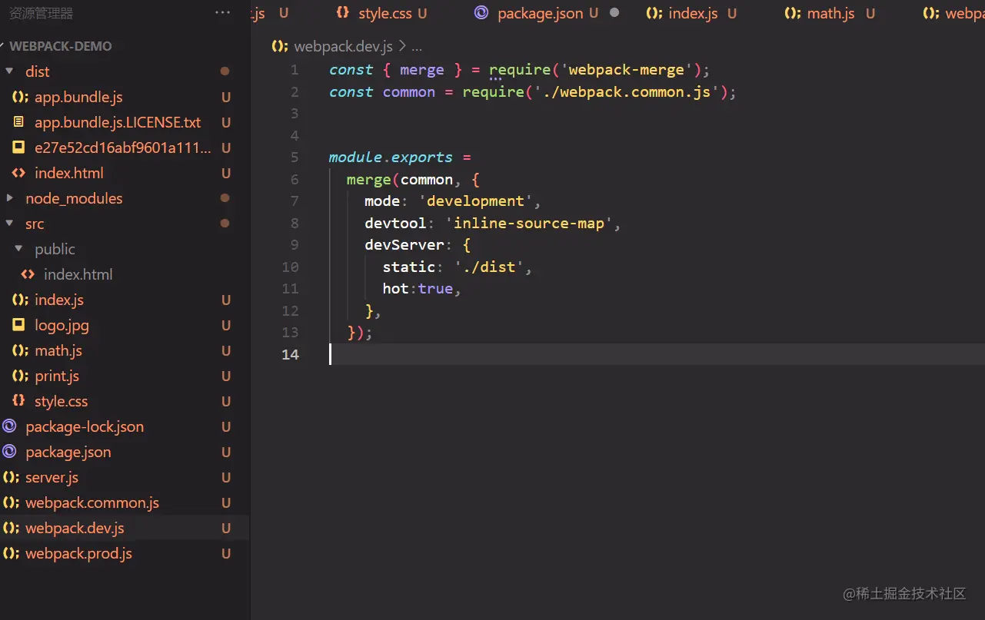985x620 pixels.
Task: Switch to the package.json tab
Action: [548, 13]
